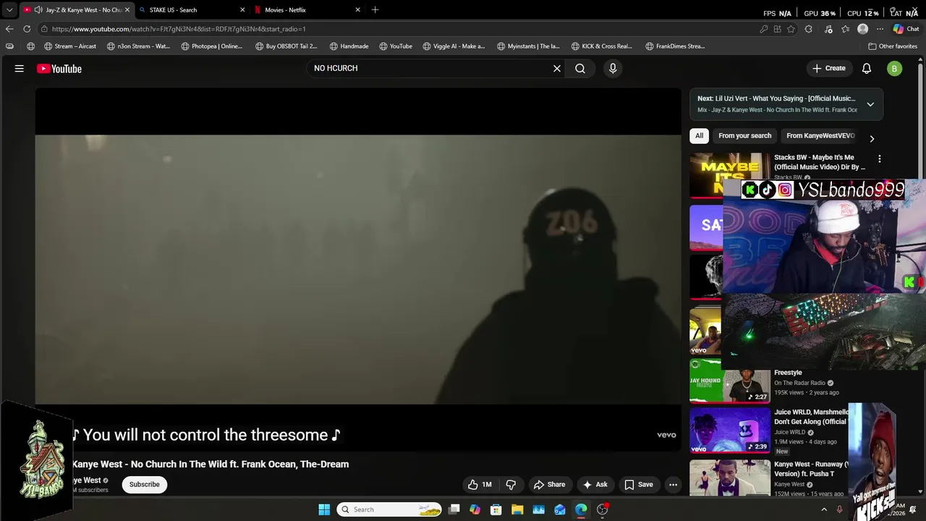Open the Photopea bookmark
926x521 pixels.
[x=212, y=46]
